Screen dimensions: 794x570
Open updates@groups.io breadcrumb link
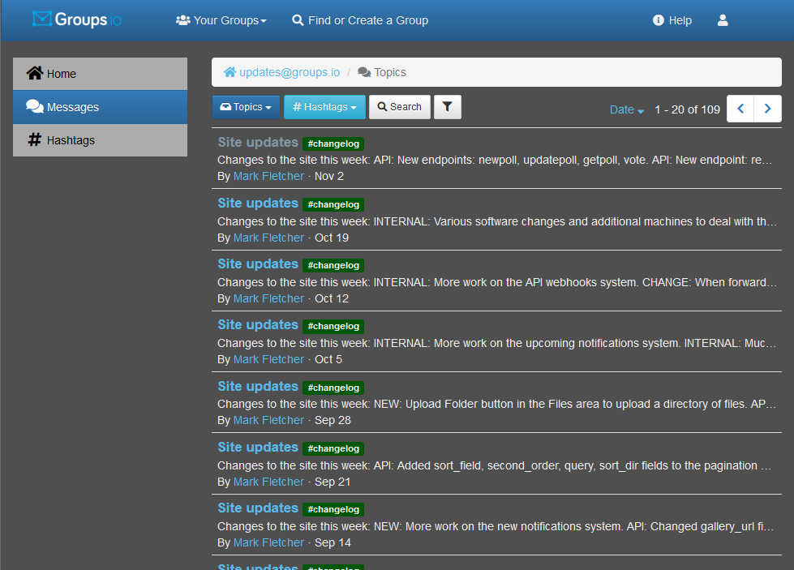[x=290, y=72]
